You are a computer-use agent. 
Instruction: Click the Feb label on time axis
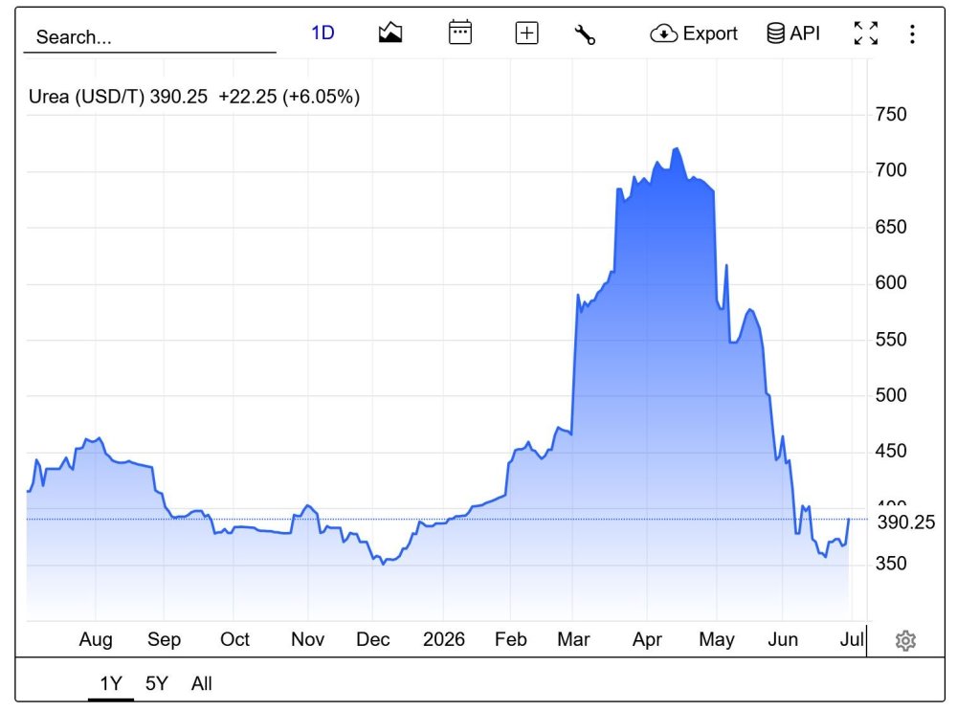510,639
